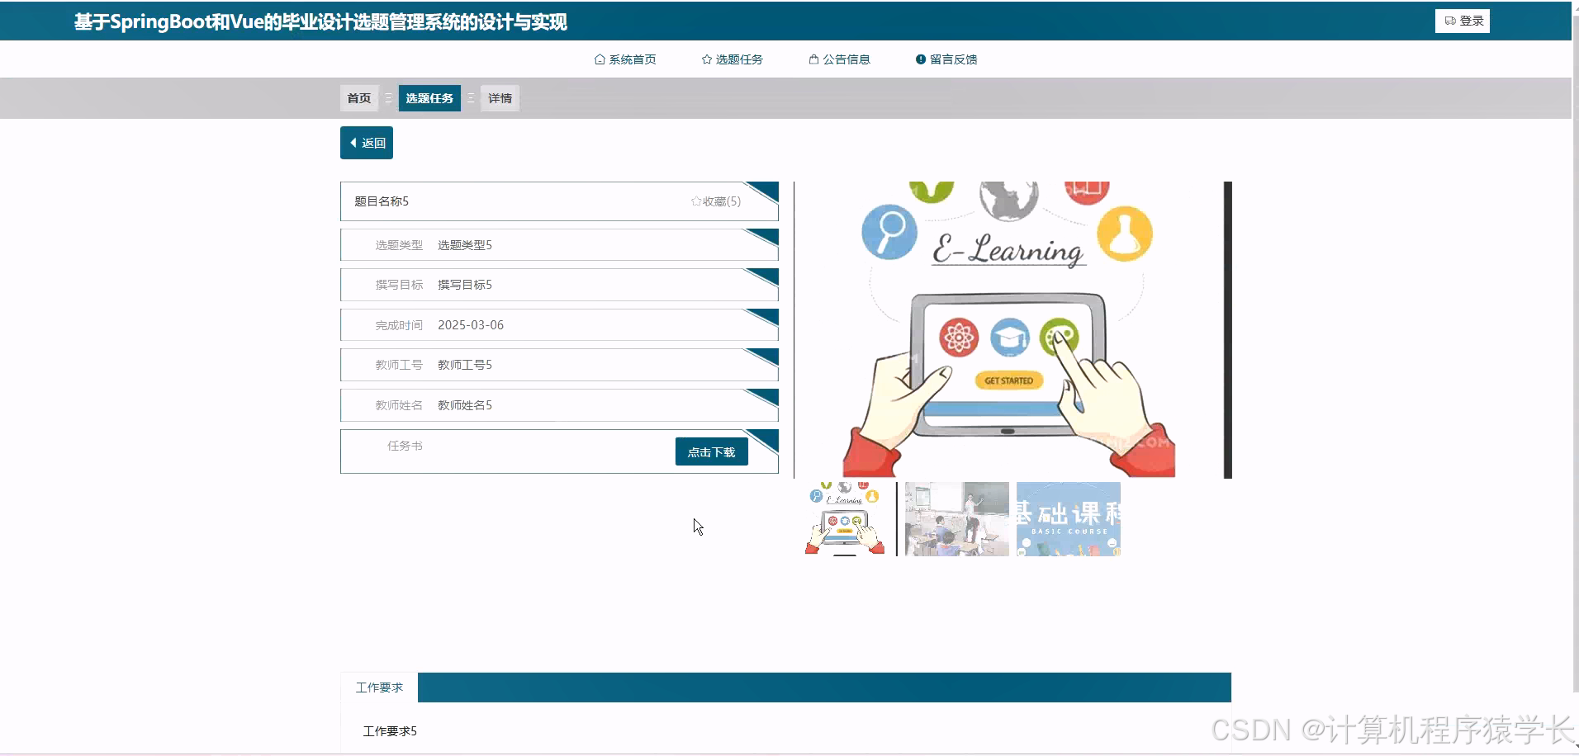Open the 系统首页 menu item
The image size is (1579, 756).
(x=633, y=59)
